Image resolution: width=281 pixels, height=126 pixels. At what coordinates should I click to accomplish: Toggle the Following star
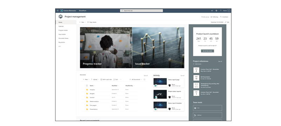(211, 17)
